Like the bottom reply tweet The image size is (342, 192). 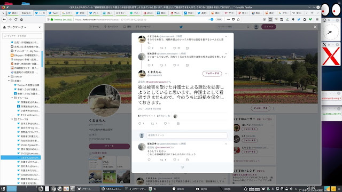point(175,160)
